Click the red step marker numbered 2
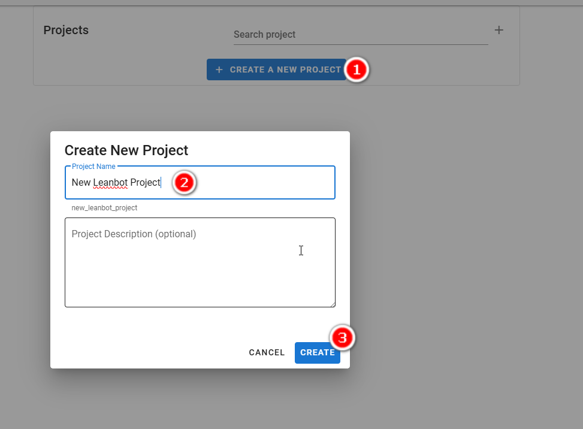583x429 pixels. (185, 183)
